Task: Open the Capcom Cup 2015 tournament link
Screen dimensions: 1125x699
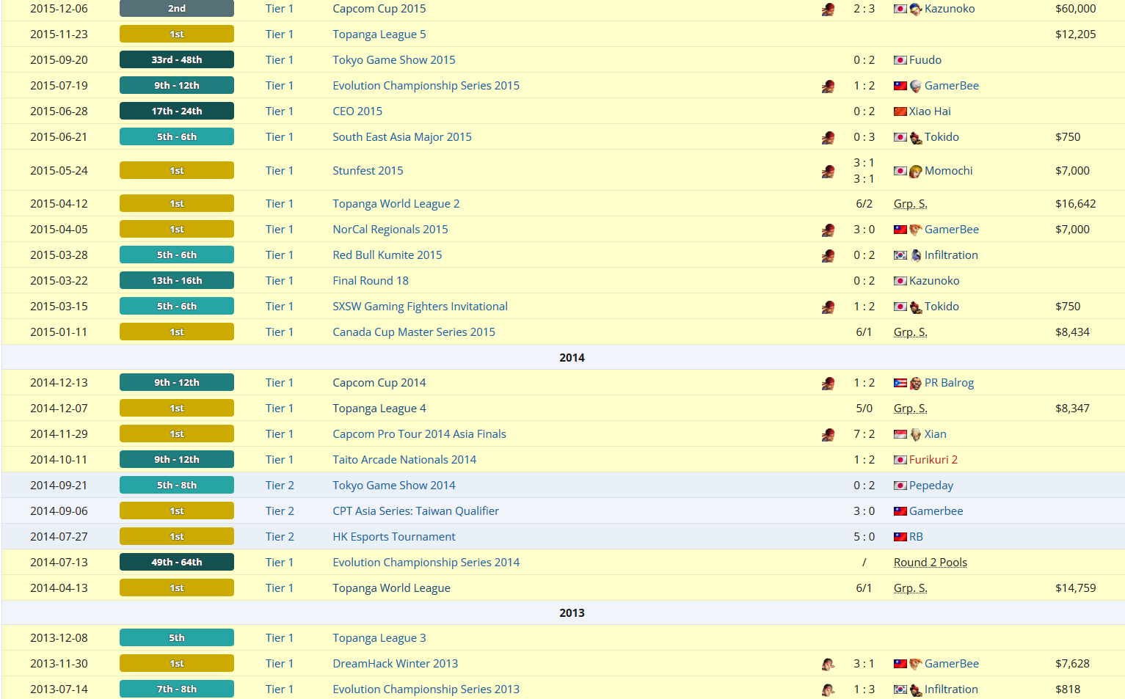Action: click(379, 9)
